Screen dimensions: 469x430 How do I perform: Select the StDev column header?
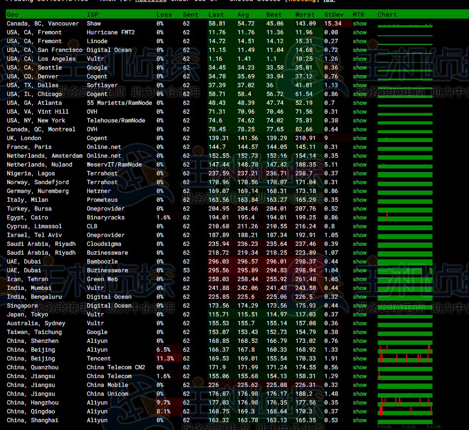pyautogui.click(x=334, y=15)
